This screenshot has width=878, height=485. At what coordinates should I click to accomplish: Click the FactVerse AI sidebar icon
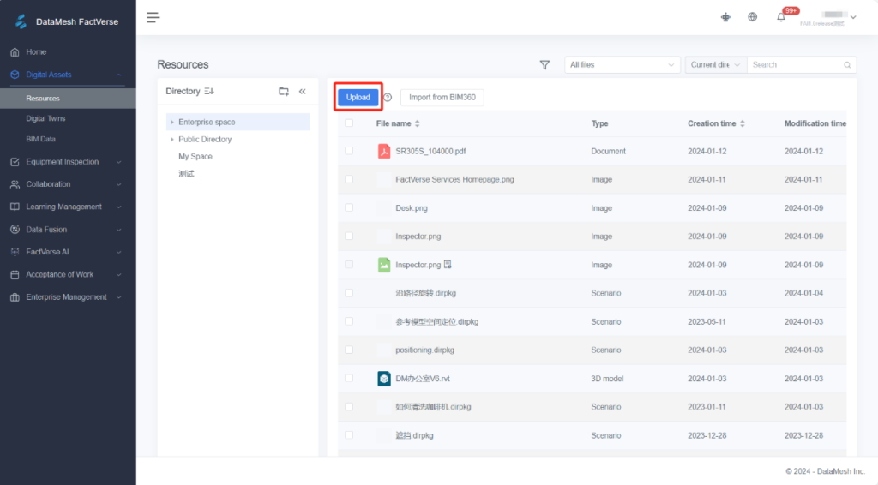click(x=15, y=252)
